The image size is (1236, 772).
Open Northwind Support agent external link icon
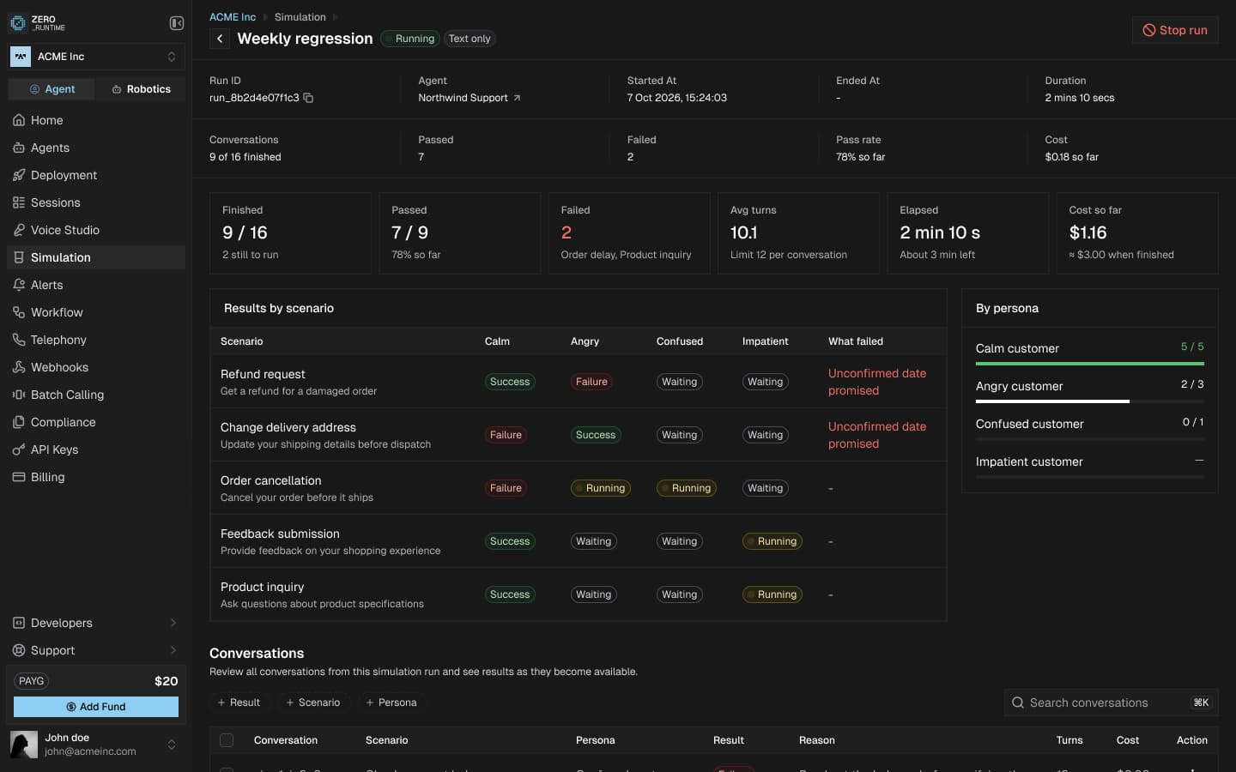click(517, 98)
